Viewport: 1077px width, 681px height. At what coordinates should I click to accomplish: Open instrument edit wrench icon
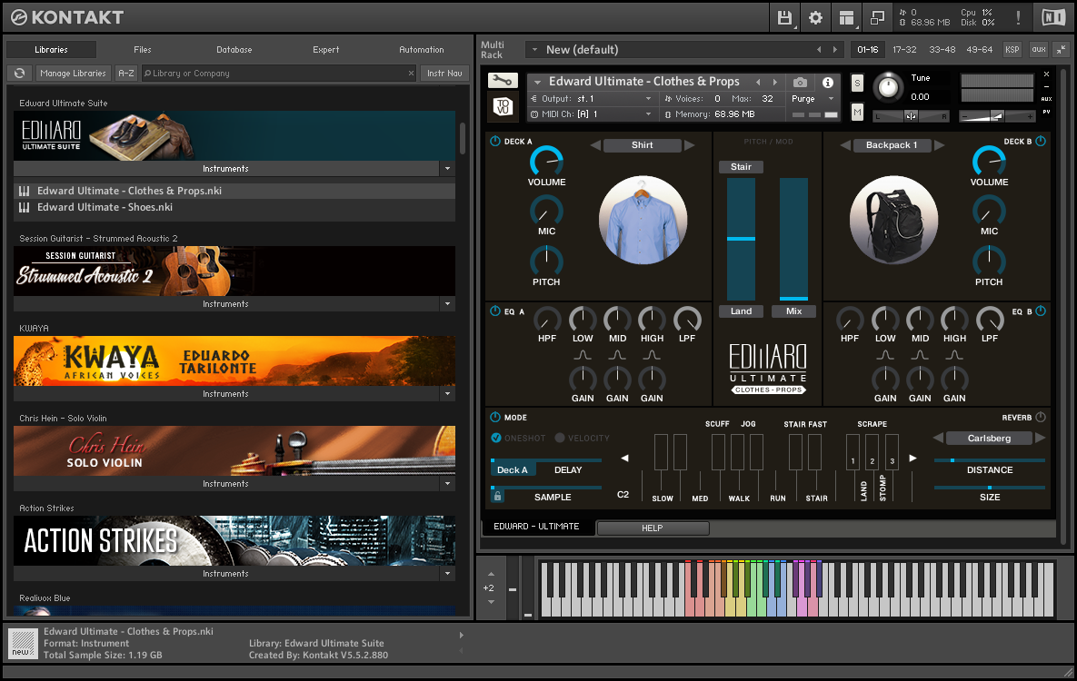point(503,81)
